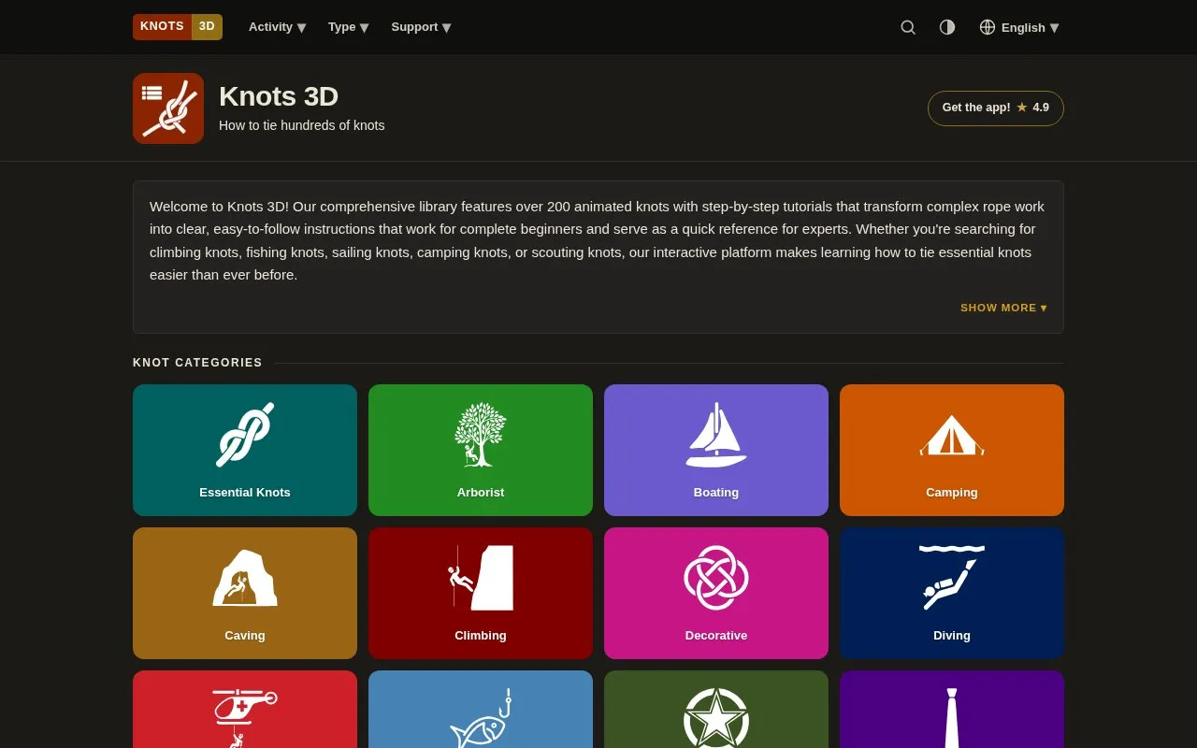Click the Knots 3D logo badge
1197x748 pixels.
[178, 27]
